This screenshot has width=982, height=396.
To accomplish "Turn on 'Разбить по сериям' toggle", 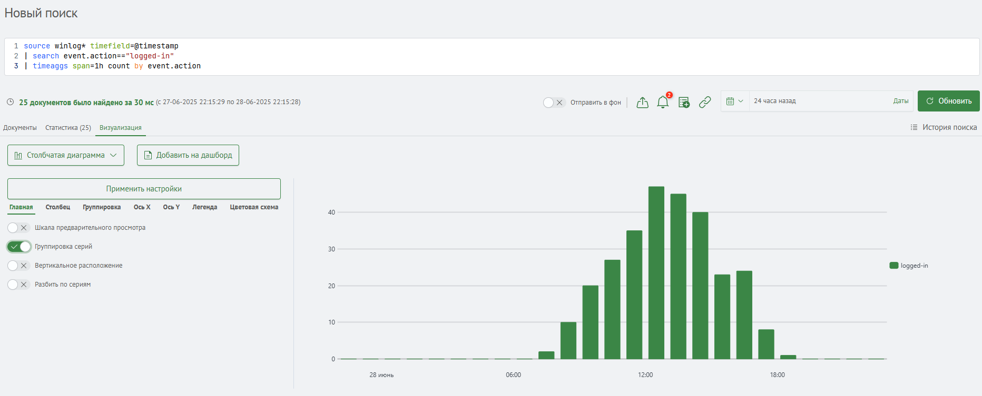I will [x=19, y=285].
